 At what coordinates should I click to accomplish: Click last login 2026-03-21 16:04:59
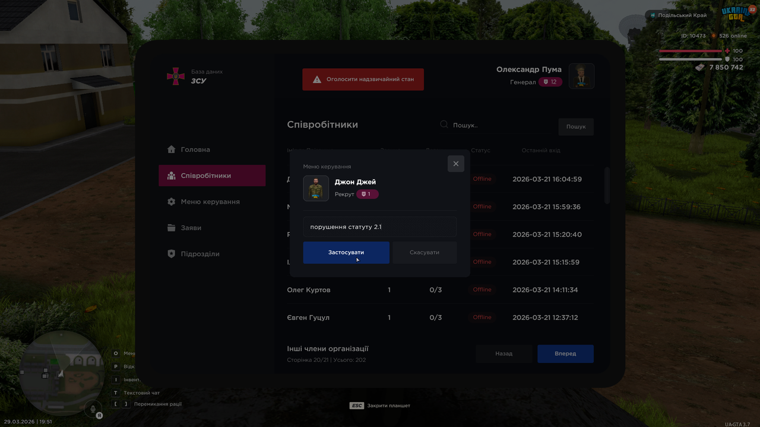coord(547,179)
